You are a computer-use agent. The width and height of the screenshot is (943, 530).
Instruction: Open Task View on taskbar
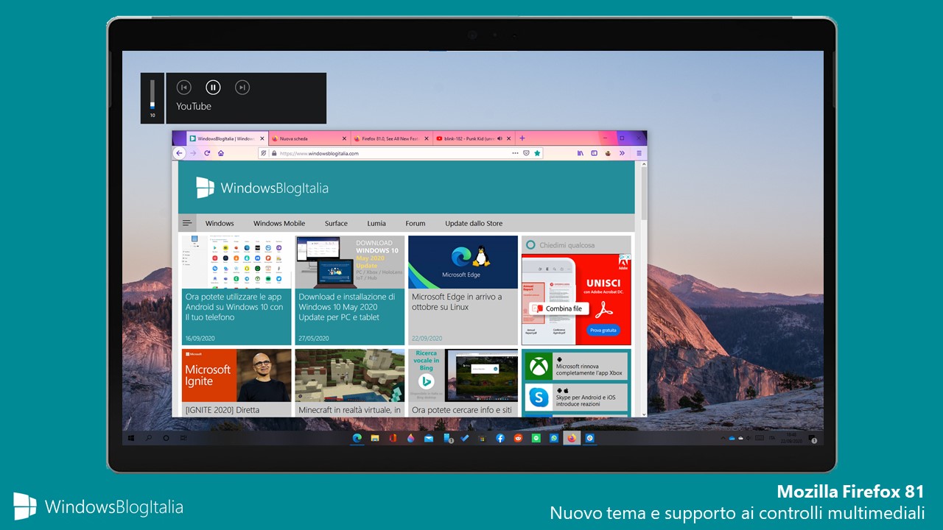183,438
